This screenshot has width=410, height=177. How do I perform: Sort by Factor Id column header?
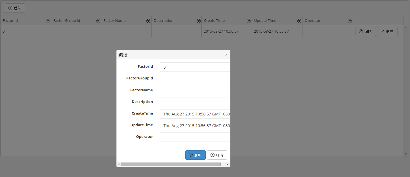coord(10,21)
